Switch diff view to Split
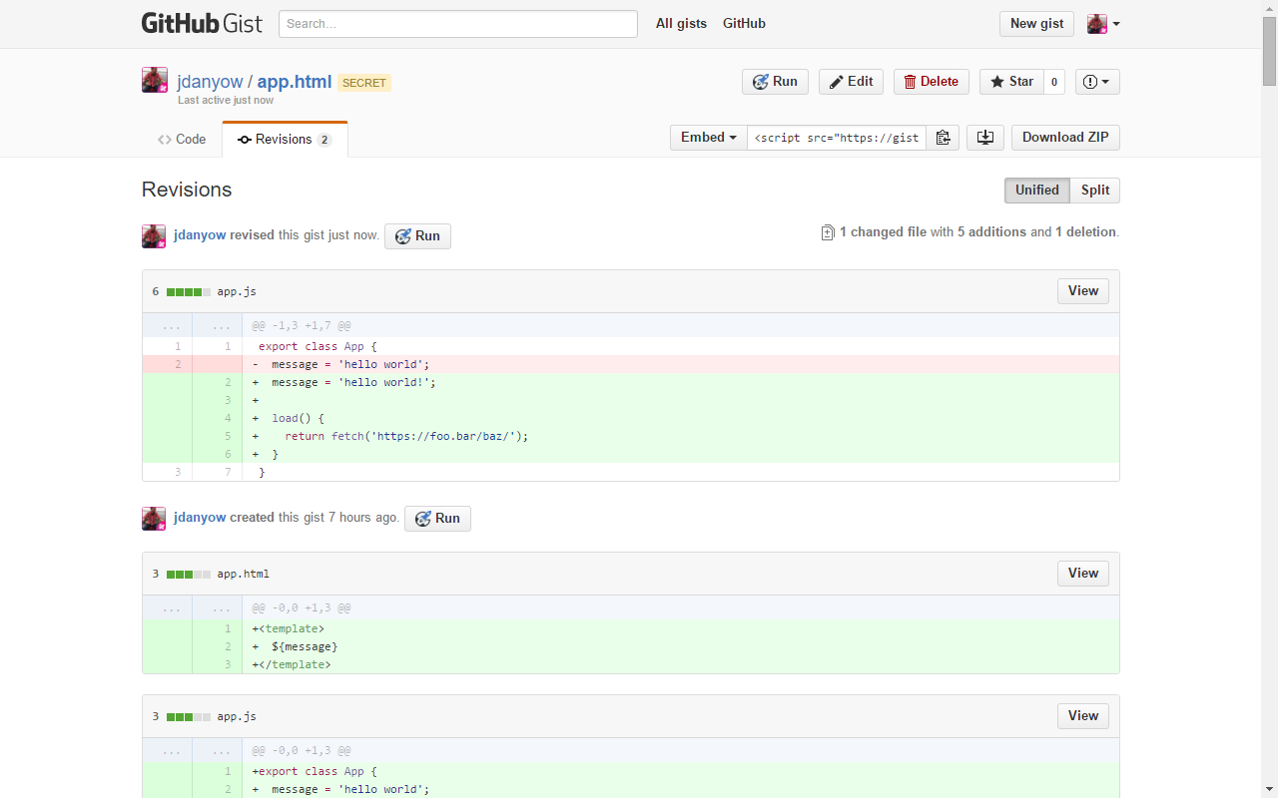The height and width of the screenshot is (798, 1278). (1094, 191)
